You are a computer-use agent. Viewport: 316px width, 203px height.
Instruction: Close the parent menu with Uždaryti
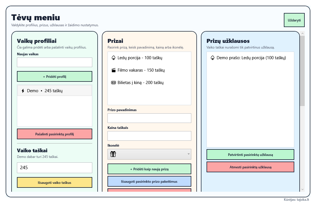coord(294,20)
